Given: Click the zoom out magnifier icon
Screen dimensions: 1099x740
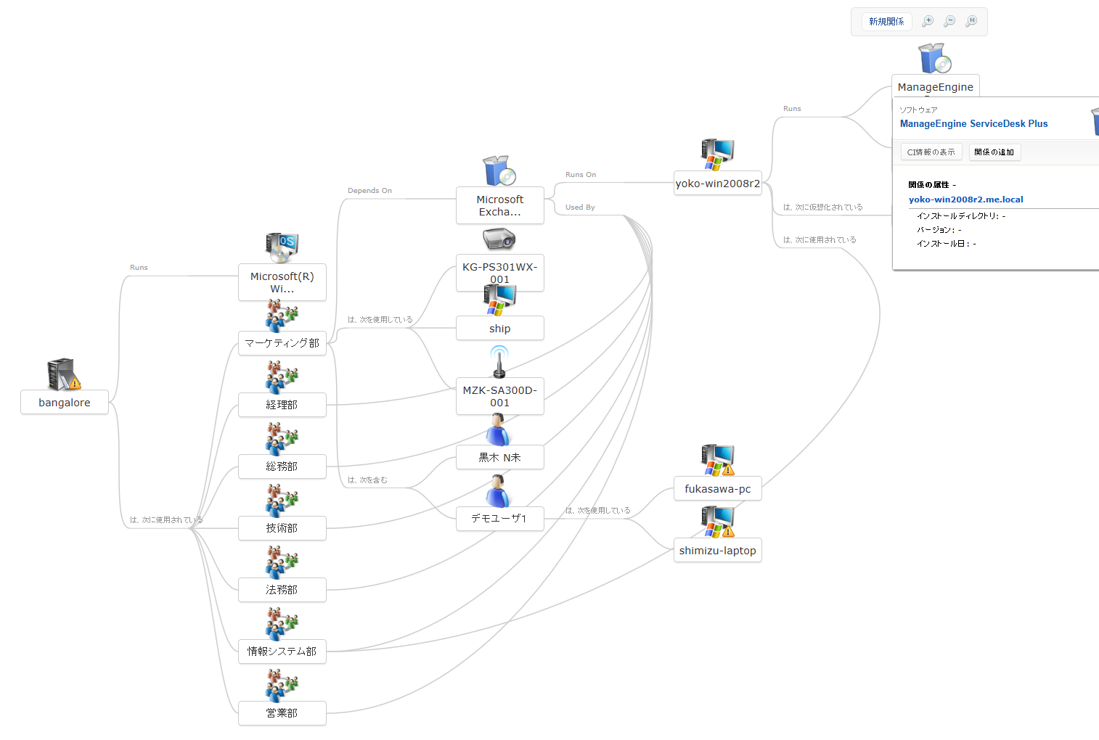Looking at the screenshot, I should coord(949,21).
